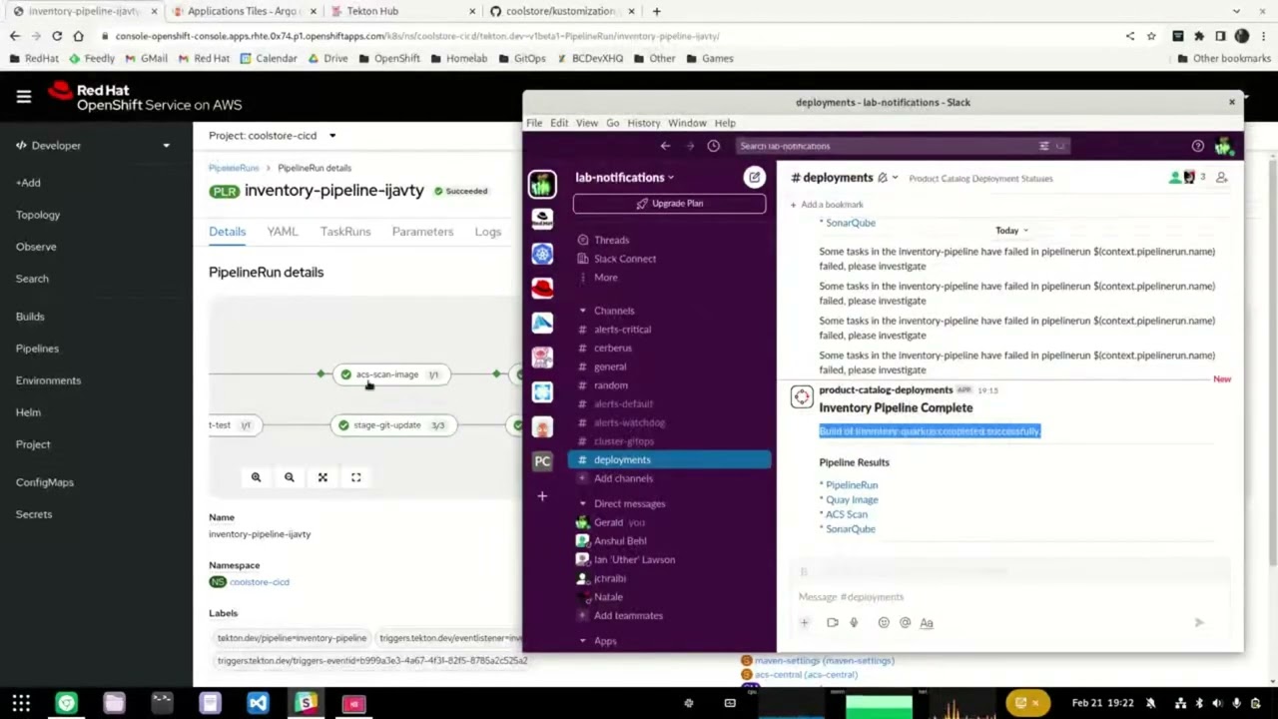The height and width of the screenshot is (719, 1278).
Task: Open the Quay Image link
Action: coord(852,499)
